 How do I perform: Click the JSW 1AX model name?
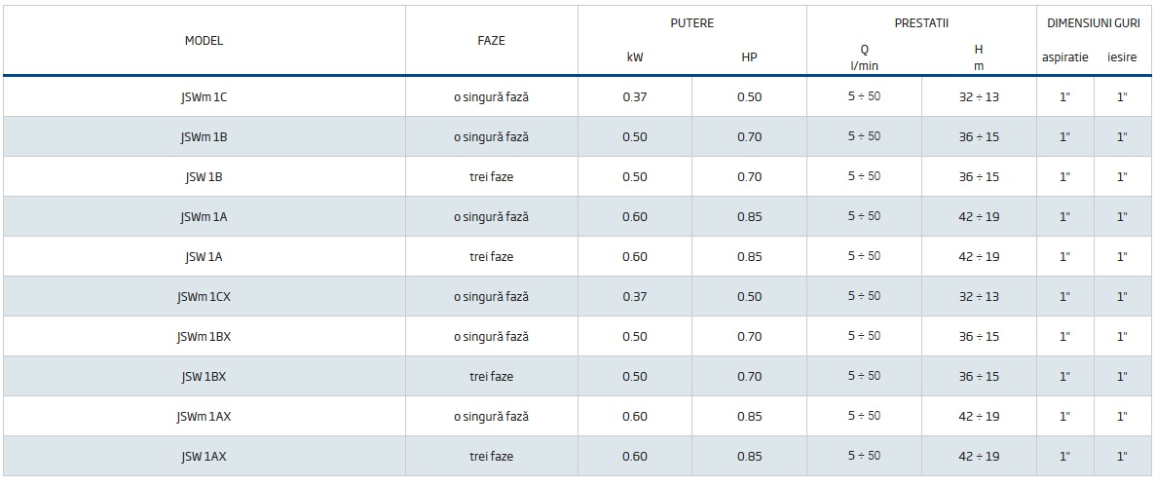(x=204, y=456)
